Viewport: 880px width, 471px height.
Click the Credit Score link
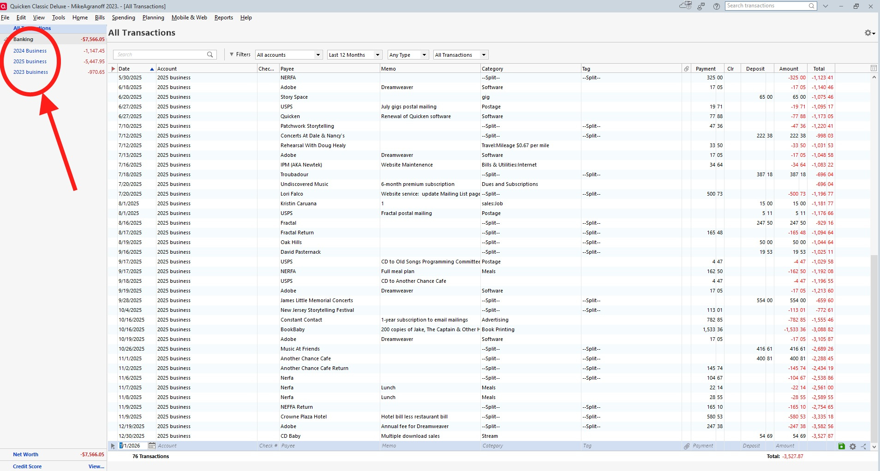(x=27, y=466)
